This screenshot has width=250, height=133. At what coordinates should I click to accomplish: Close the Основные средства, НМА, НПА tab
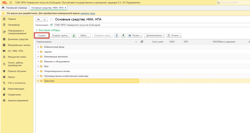pyautogui.click(x=65, y=8)
